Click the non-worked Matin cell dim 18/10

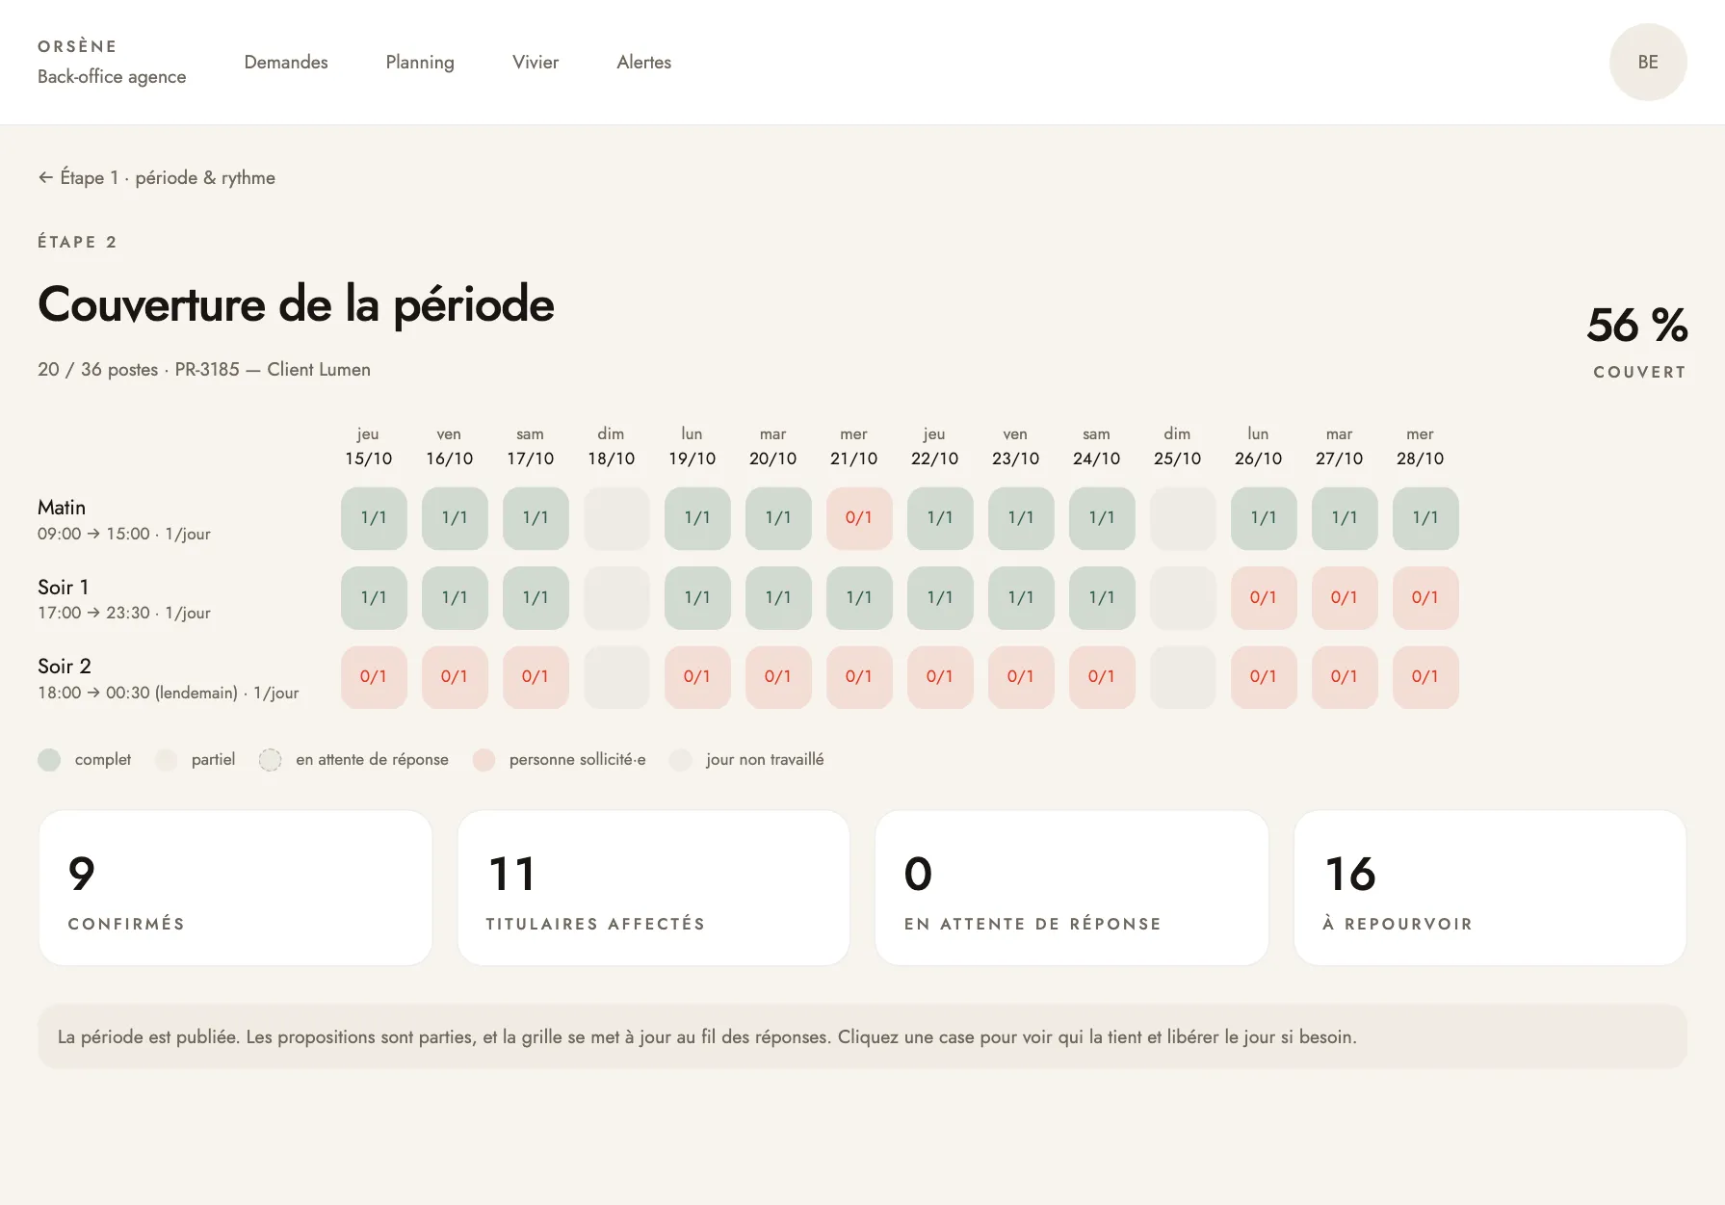click(x=616, y=518)
